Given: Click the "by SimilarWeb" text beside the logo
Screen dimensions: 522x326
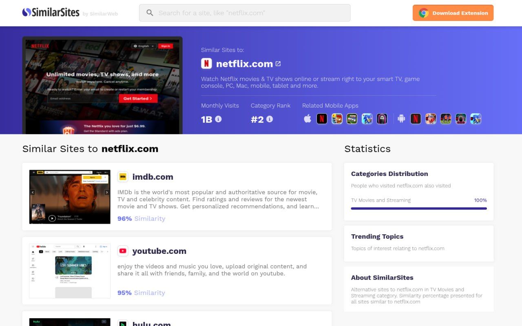Looking at the screenshot, I should point(100,14).
